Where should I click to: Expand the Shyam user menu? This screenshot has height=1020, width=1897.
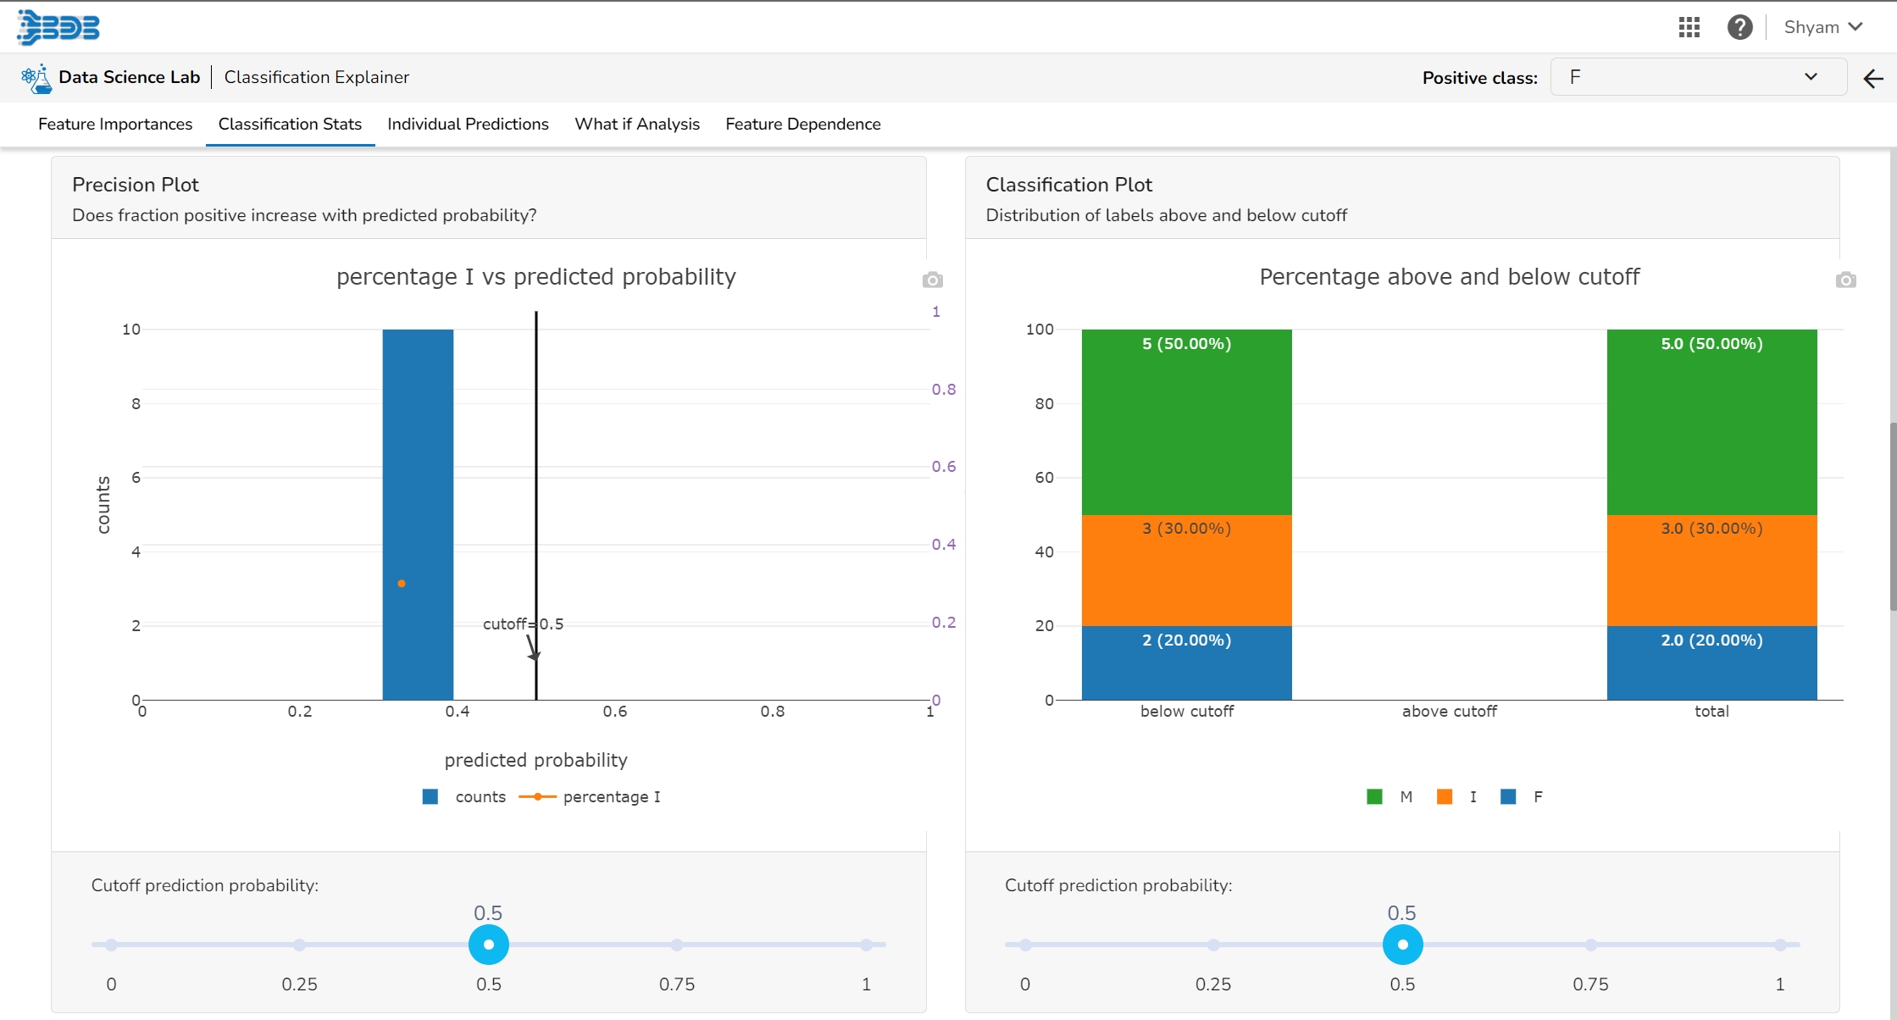pyautogui.click(x=1823, y=27)
